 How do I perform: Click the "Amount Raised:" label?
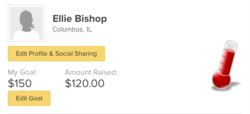click(91, 72)
